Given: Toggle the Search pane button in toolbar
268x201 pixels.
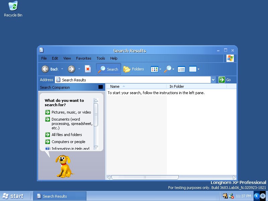Looking at the screenshot, I should point(109,69).
